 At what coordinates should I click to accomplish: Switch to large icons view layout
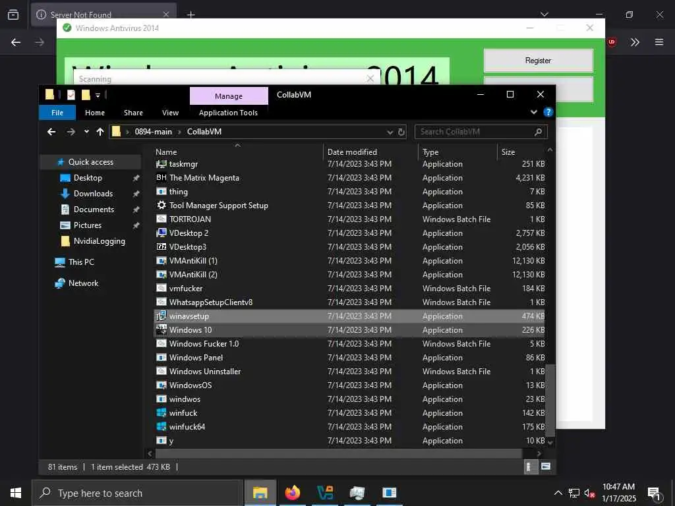pyautogui.click(x=545, y=466)
